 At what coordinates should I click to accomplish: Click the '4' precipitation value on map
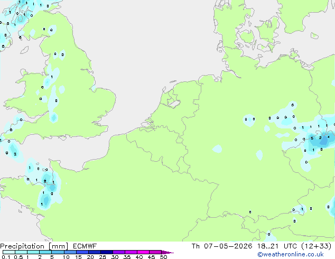pyautogui.click(x=328, y=137)
